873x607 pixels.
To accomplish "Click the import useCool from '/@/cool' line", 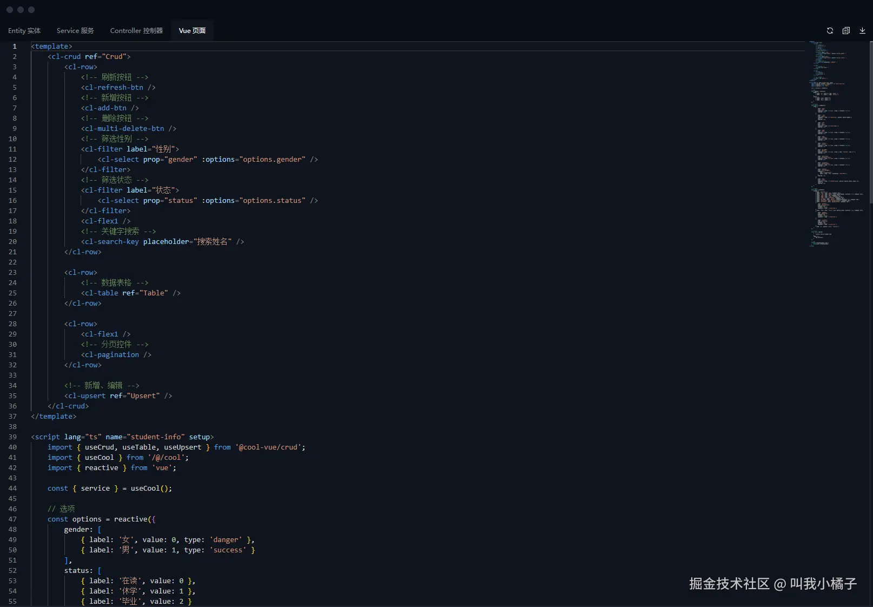I will click(x=118, y=458).
